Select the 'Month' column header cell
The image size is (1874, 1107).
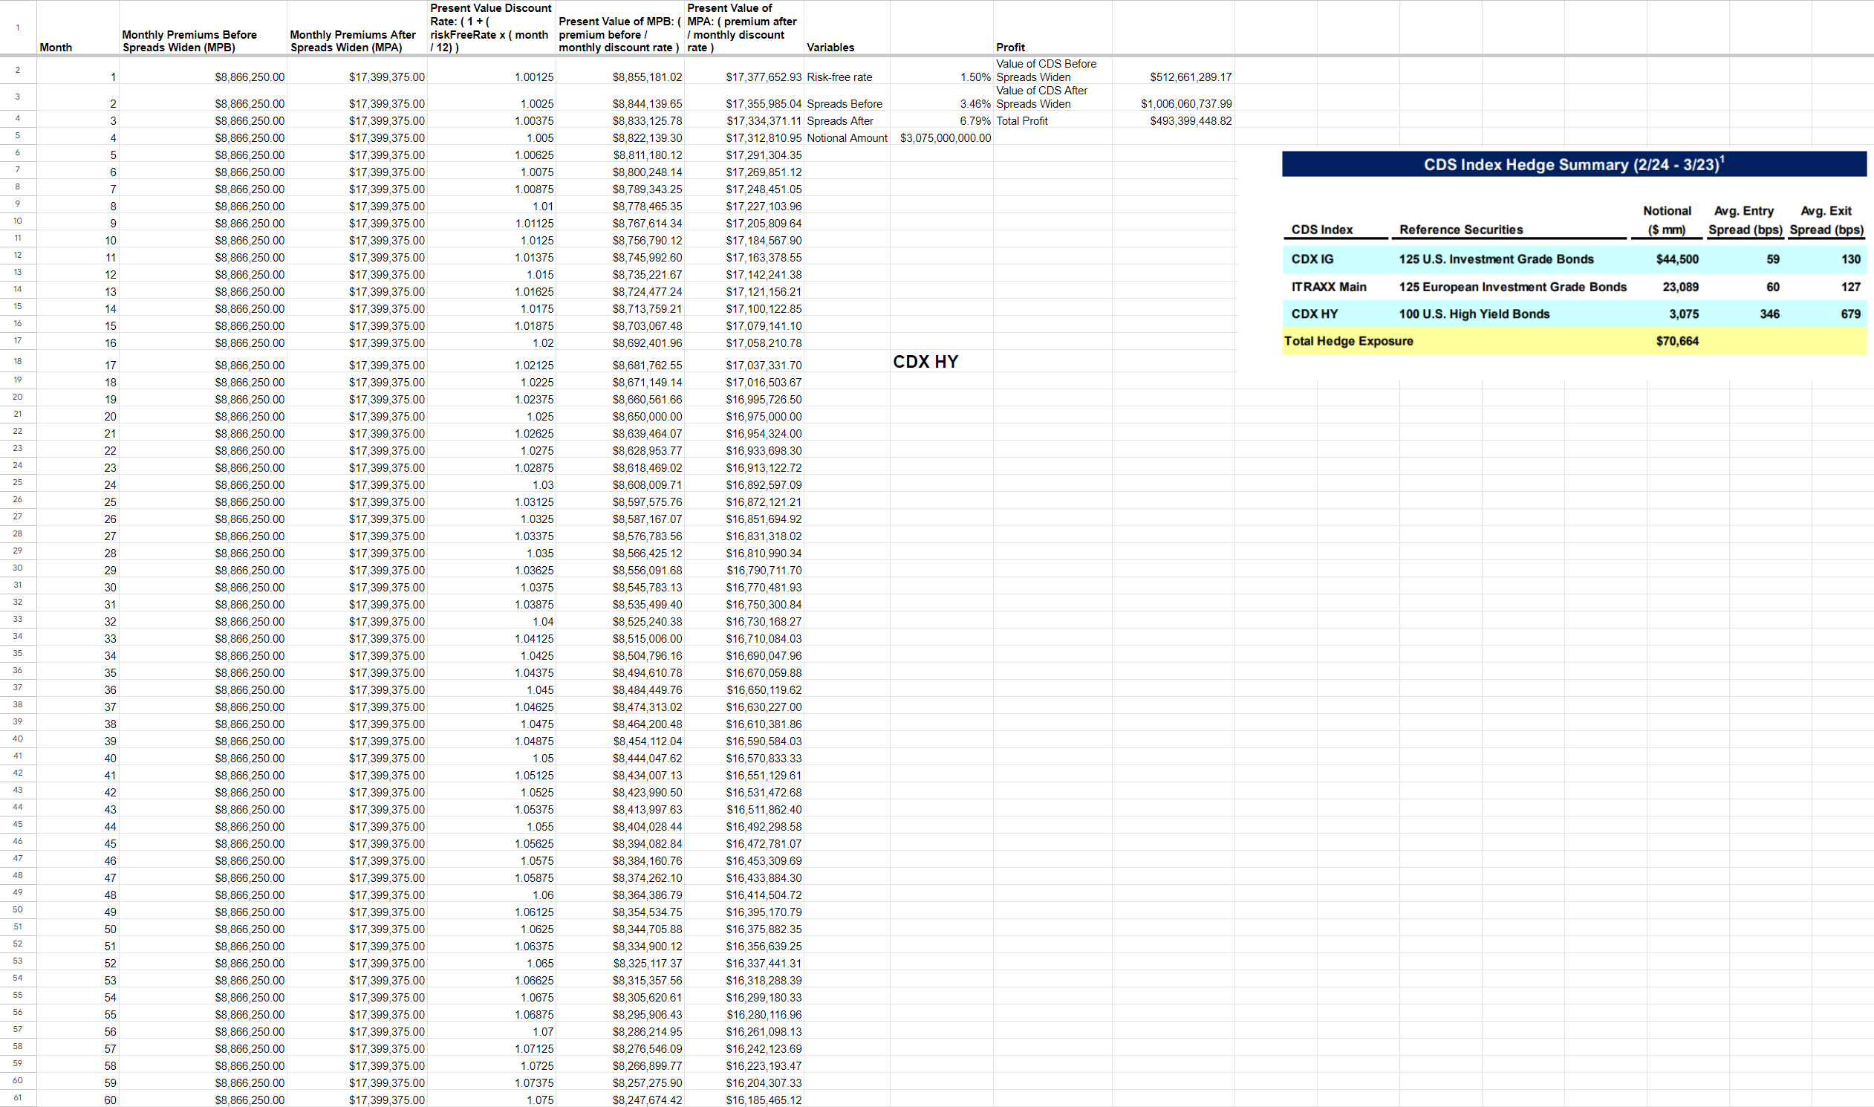pos(77,28)
